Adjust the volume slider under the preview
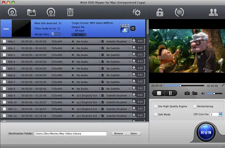Viewport: 225px width, 148px height. click(214, 93)
